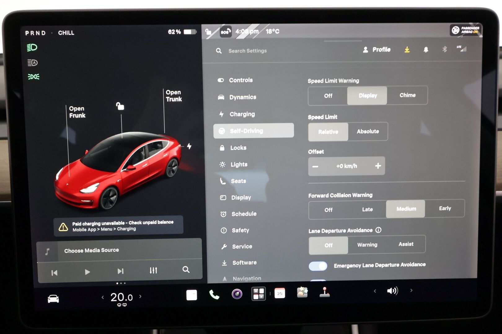Set Lane Departure Avoidance to Warning
The width and height of the screenshot is (502, 334).
[367, 245]
